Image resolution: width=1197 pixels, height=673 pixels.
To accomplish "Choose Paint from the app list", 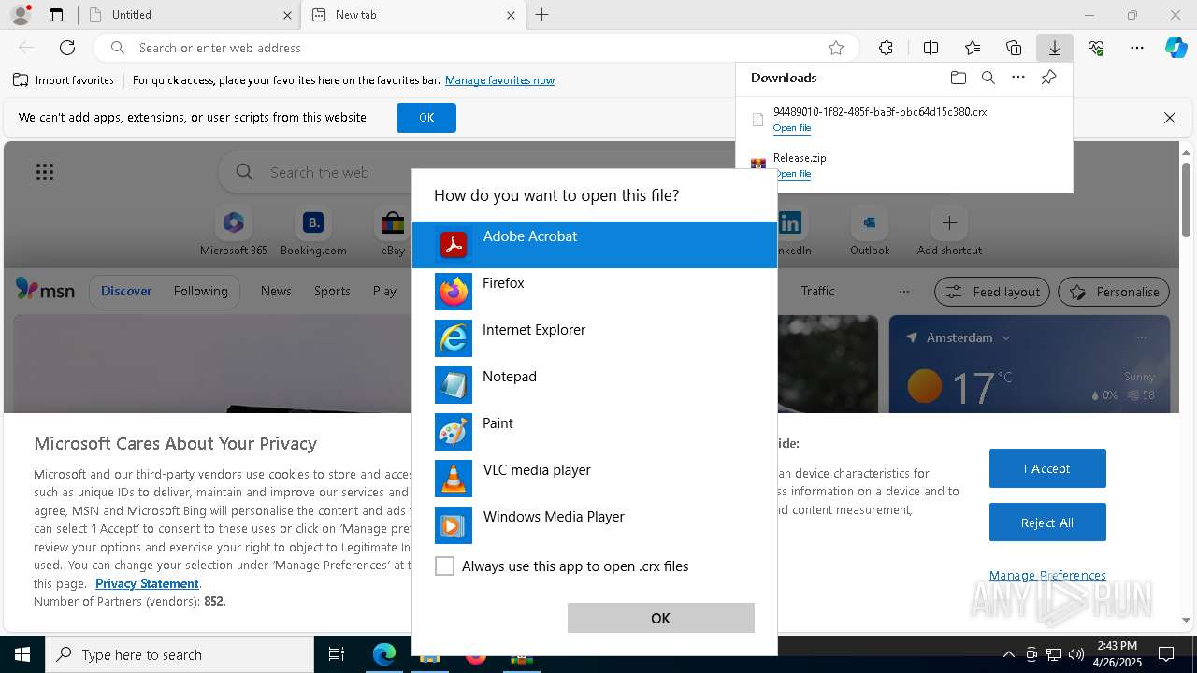I will [595, 432].
